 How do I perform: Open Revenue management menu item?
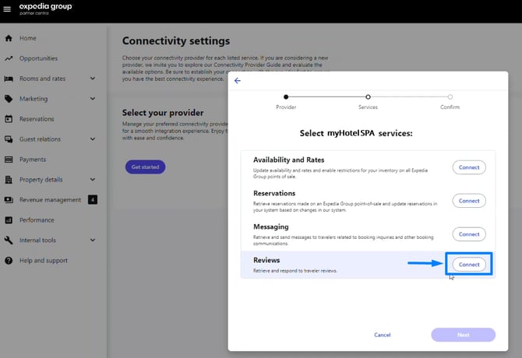point(50,200)
